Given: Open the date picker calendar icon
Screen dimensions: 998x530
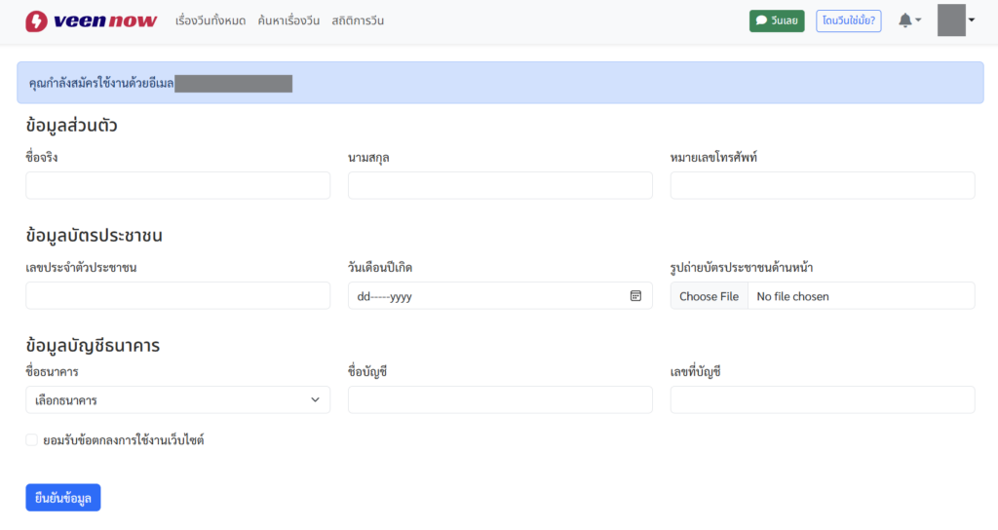Looking at the screenshot, I should (x=635, y=296).
